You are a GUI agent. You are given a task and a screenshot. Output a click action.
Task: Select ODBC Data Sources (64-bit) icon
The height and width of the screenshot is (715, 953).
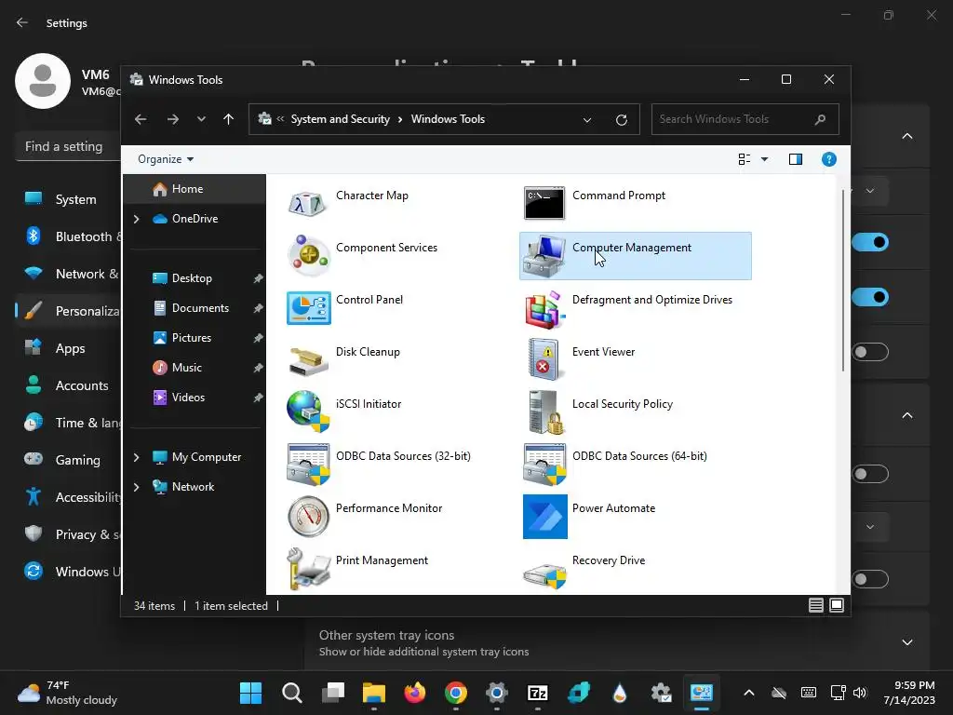(x=544, y=465)
